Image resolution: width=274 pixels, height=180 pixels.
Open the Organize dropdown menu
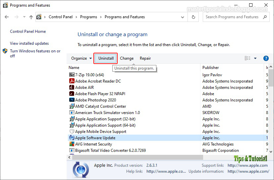coord(81,58)
